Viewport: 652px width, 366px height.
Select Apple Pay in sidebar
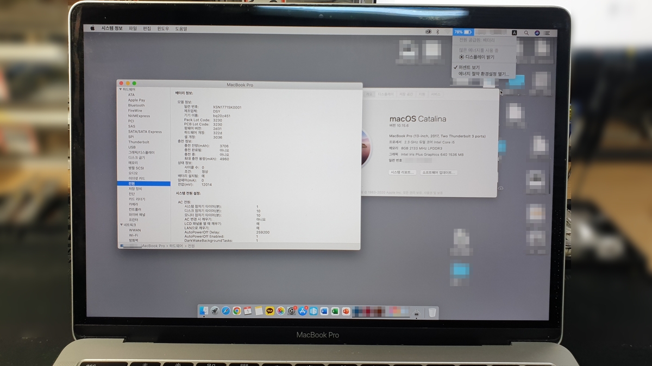(x=136, y=100)
